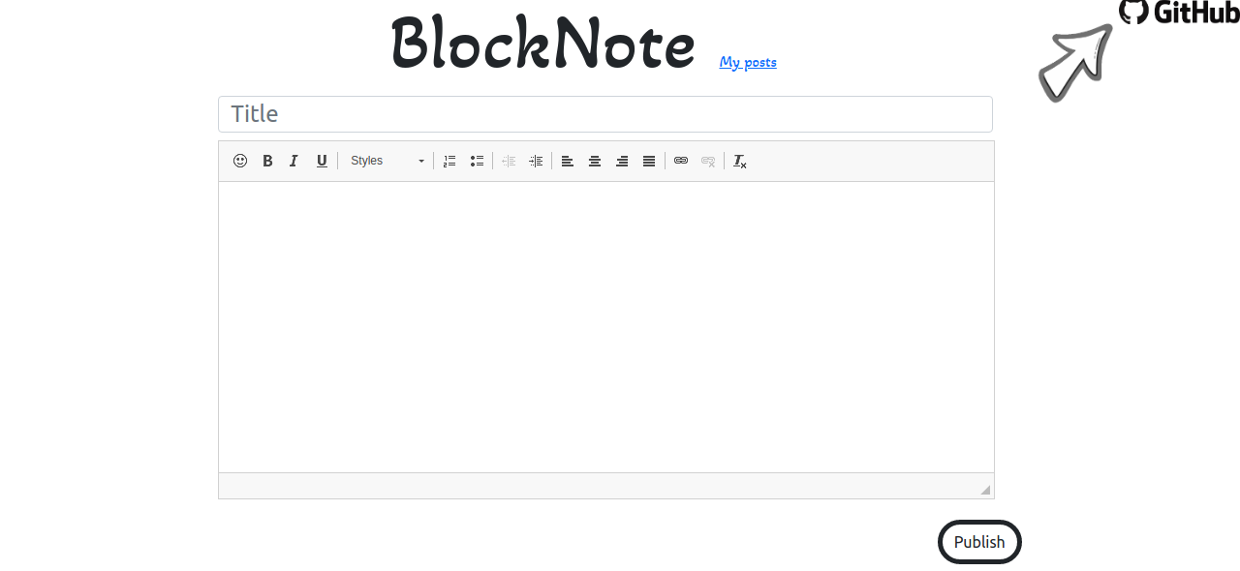
Task: Click inside the editor text area
Action: (606, 327)
